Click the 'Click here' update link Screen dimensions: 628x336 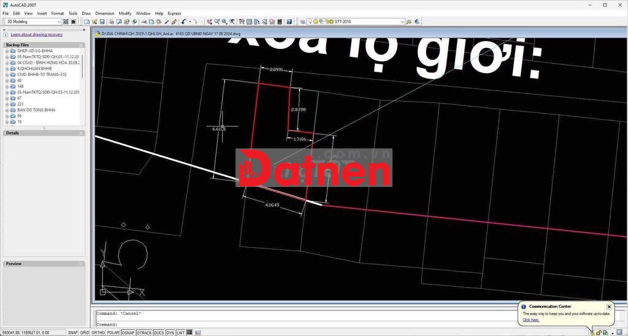click(x=530, y=319)
